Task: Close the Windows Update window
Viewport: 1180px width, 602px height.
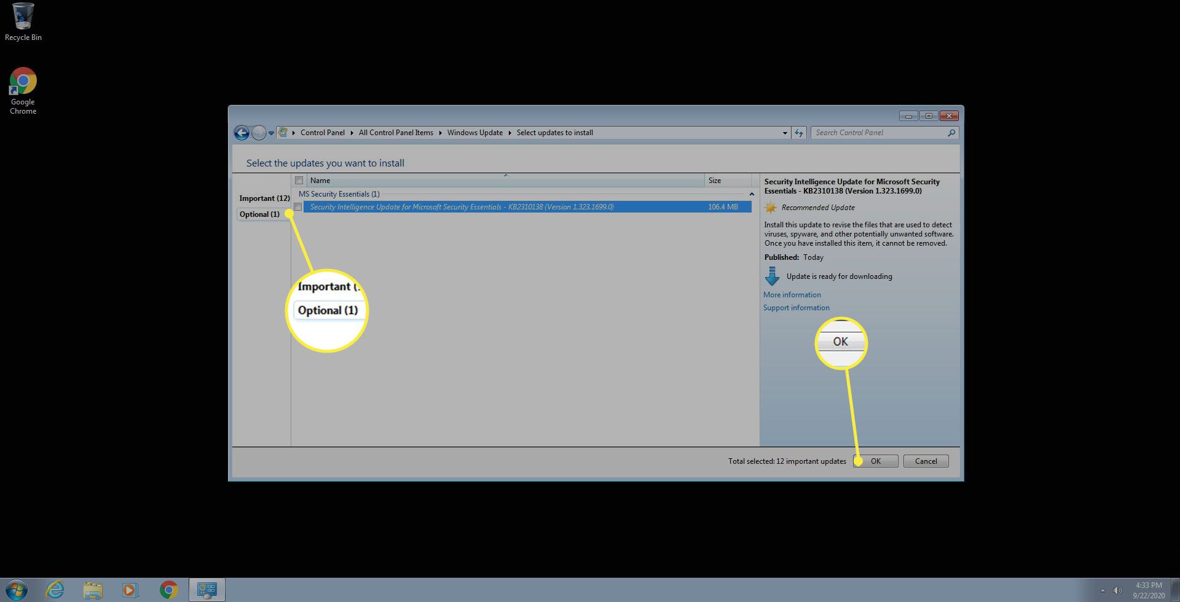Action: click(x=949, y=115)
